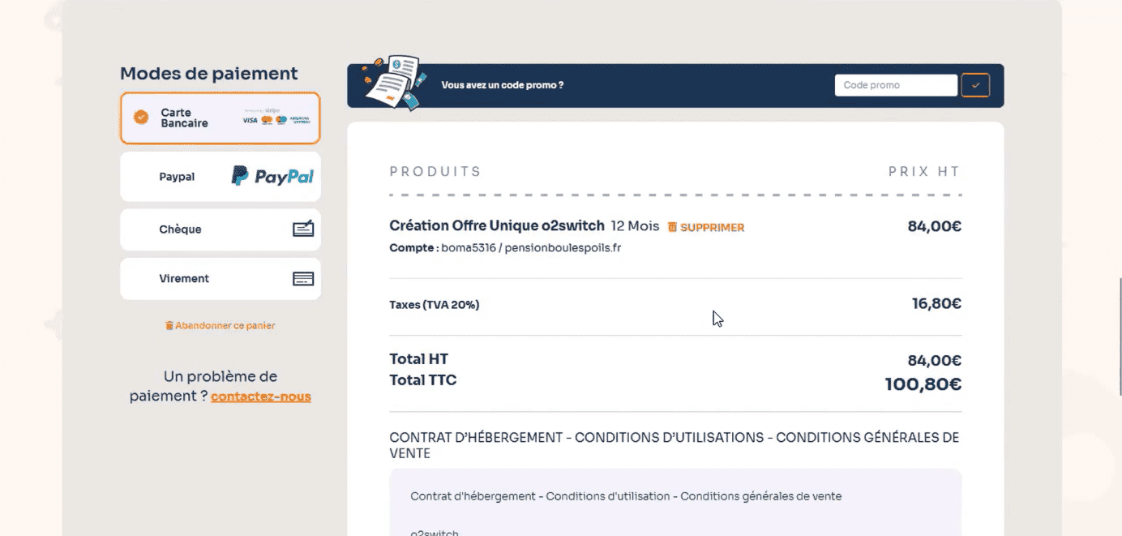Validate promo code with the checkmark button
Screen dimensions: 1122x536
tap(975, 85)
